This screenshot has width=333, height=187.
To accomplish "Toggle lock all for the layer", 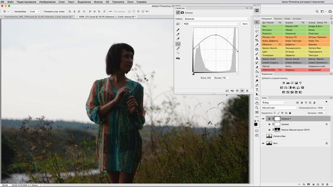I will pos(290,113).
